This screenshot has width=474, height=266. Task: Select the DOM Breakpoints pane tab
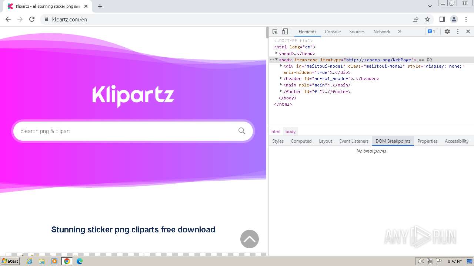click(x=393, y=141)
